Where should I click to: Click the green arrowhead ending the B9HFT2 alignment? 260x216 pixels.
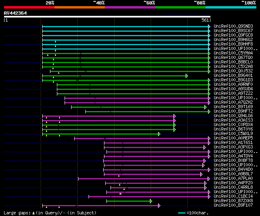click(209, 111)
